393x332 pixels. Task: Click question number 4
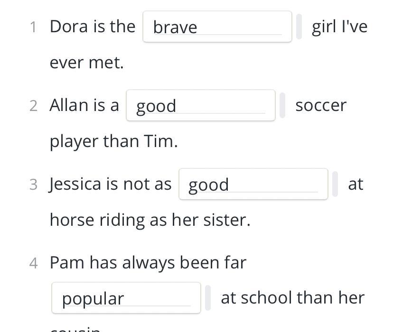pos(33,263)
